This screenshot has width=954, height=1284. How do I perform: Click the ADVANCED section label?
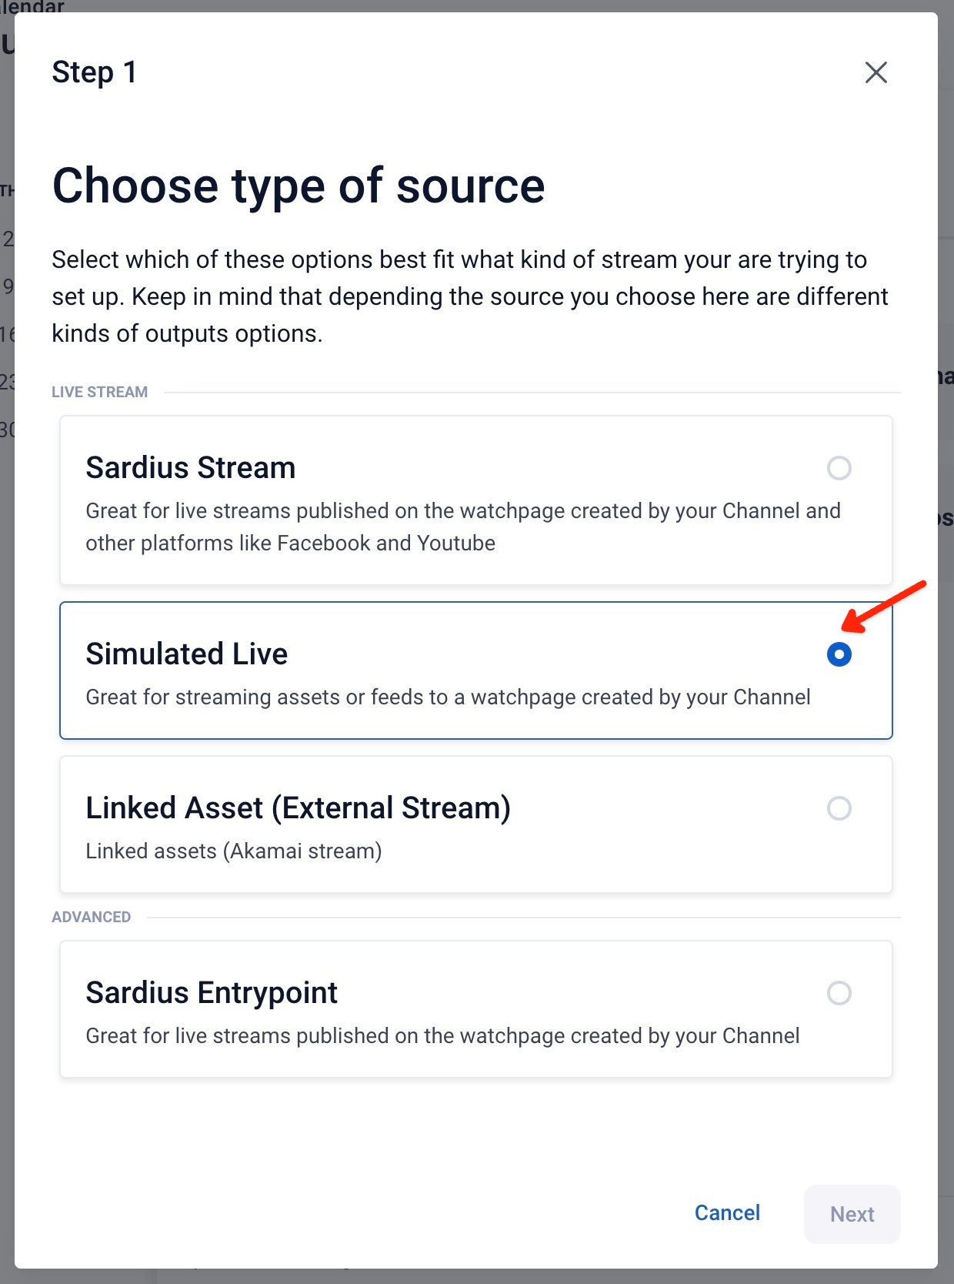point(92,917)
